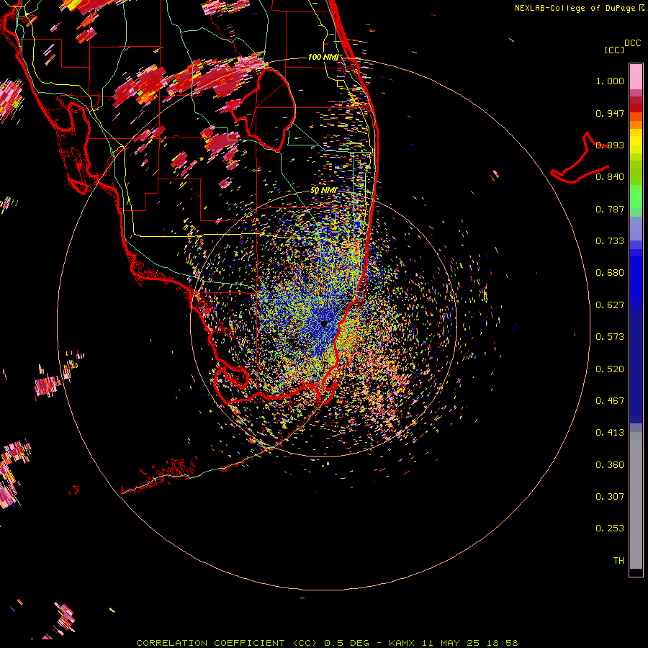Select the 1.000 scale value
This screenshot has height=648, width=648.
610,81
